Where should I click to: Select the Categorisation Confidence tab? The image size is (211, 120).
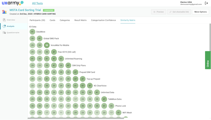pos(103,20)
